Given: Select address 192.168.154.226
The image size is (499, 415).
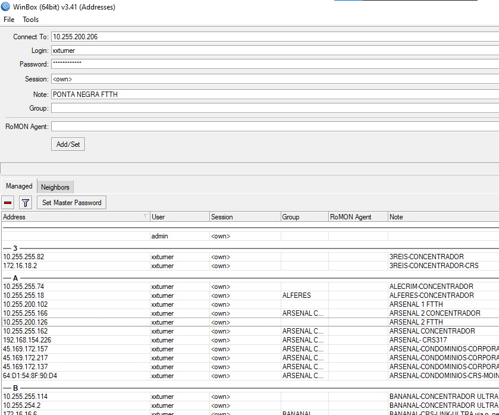Looking at the screenshot, I should (27, 340).
